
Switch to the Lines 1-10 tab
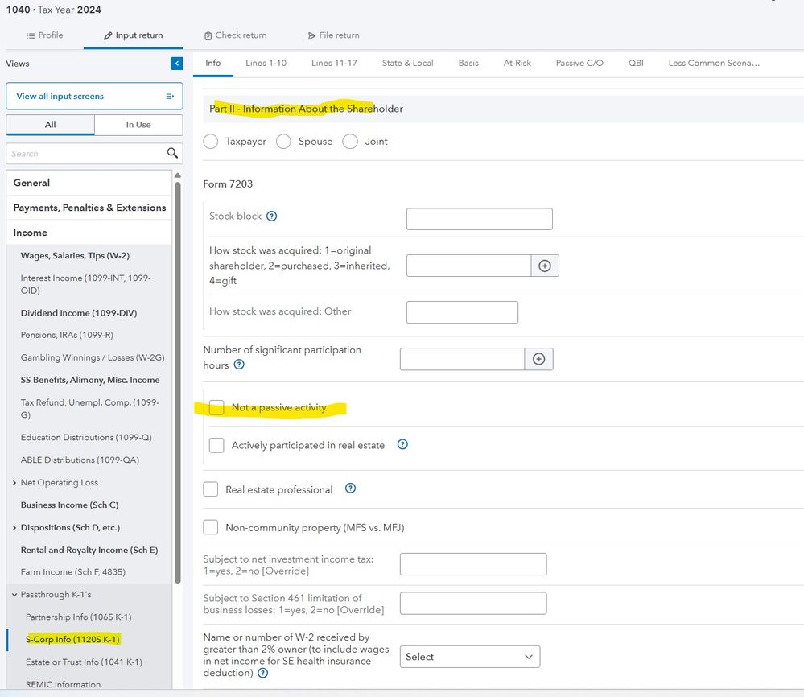[266, 63]
